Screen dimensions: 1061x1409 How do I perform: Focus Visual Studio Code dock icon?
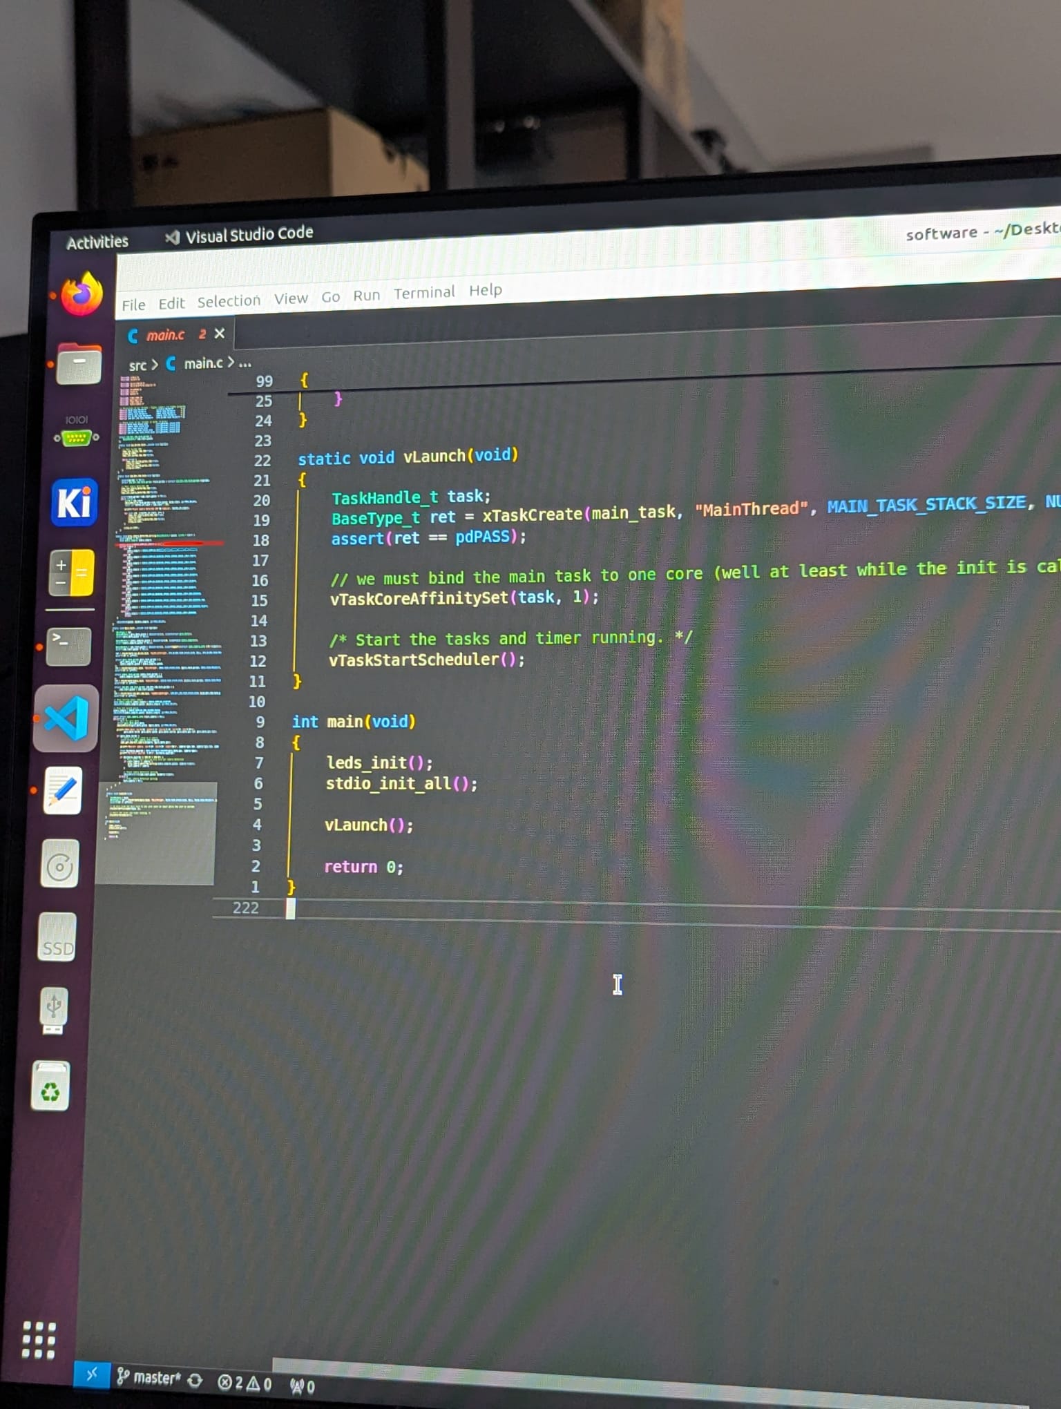click(x=66, y=718)
